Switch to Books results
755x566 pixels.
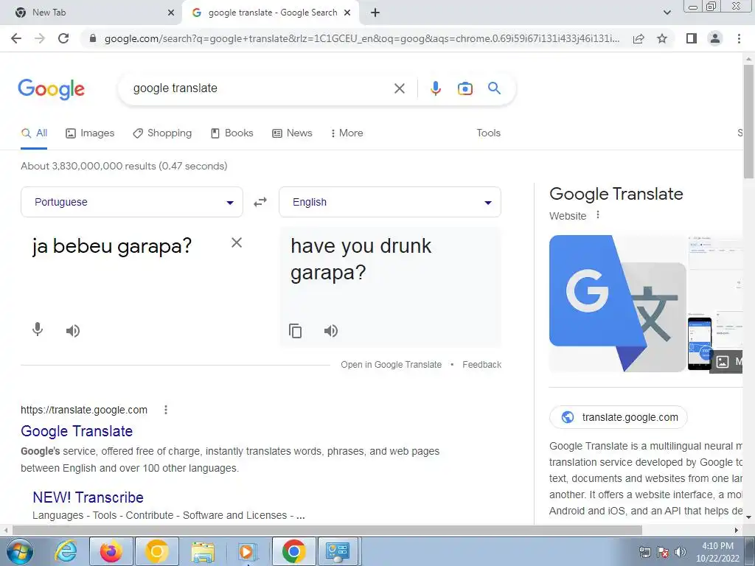(x=232, y=133)
